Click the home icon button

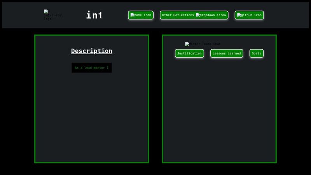click(x=141, y=15)
